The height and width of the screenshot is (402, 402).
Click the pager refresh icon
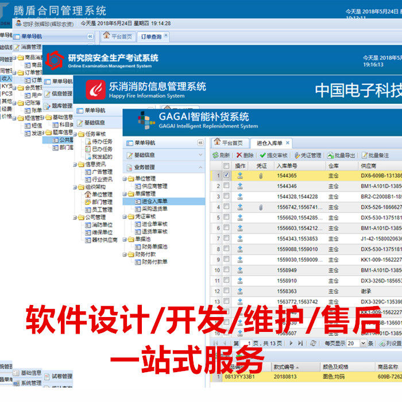pyautogui.click(x=313, y=343)
